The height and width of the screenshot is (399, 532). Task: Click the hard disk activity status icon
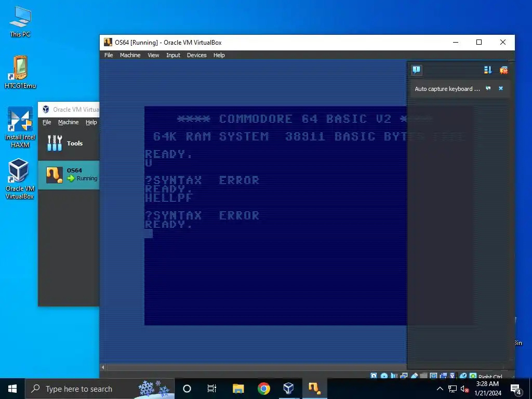pyautogui.click(x=374, y=376)
